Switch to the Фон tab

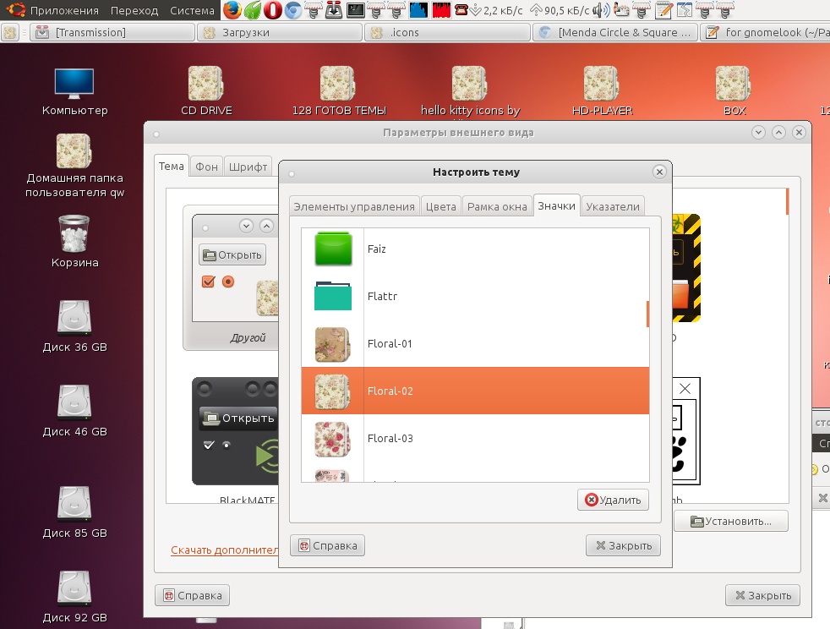point(206,167)
